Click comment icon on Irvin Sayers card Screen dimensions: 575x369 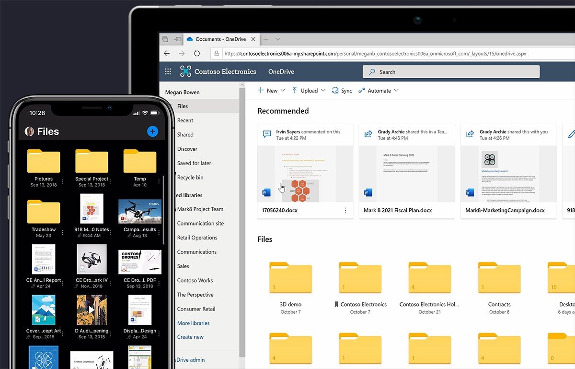click(267, 134)
